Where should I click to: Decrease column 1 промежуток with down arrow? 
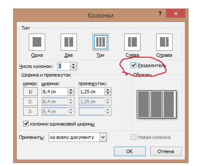point(108,93)
